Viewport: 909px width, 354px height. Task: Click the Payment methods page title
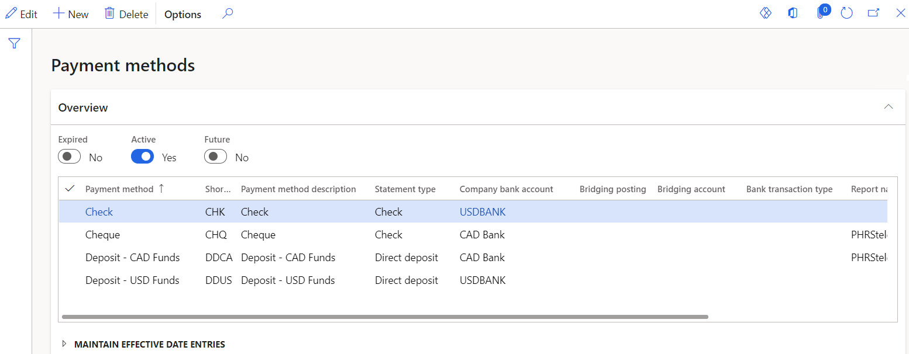point(123,65)
